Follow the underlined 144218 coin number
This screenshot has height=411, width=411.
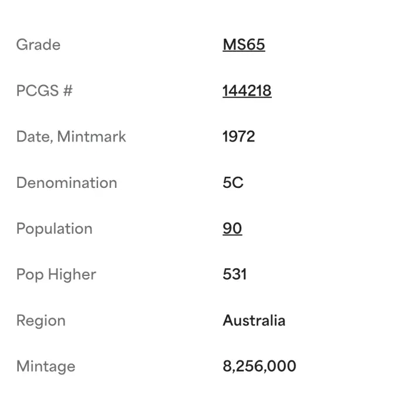pyautogui.click(x=247, y=90)
